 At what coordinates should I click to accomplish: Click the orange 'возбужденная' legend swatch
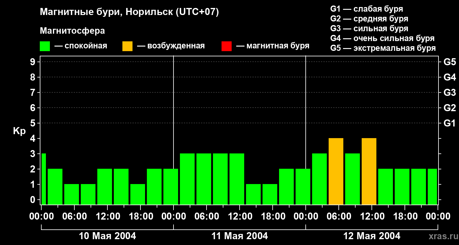tap(127, 46)
